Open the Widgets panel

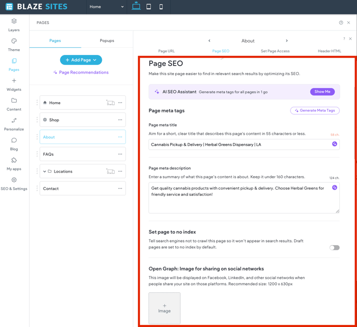pyautogui.click(x=14, y=84)
